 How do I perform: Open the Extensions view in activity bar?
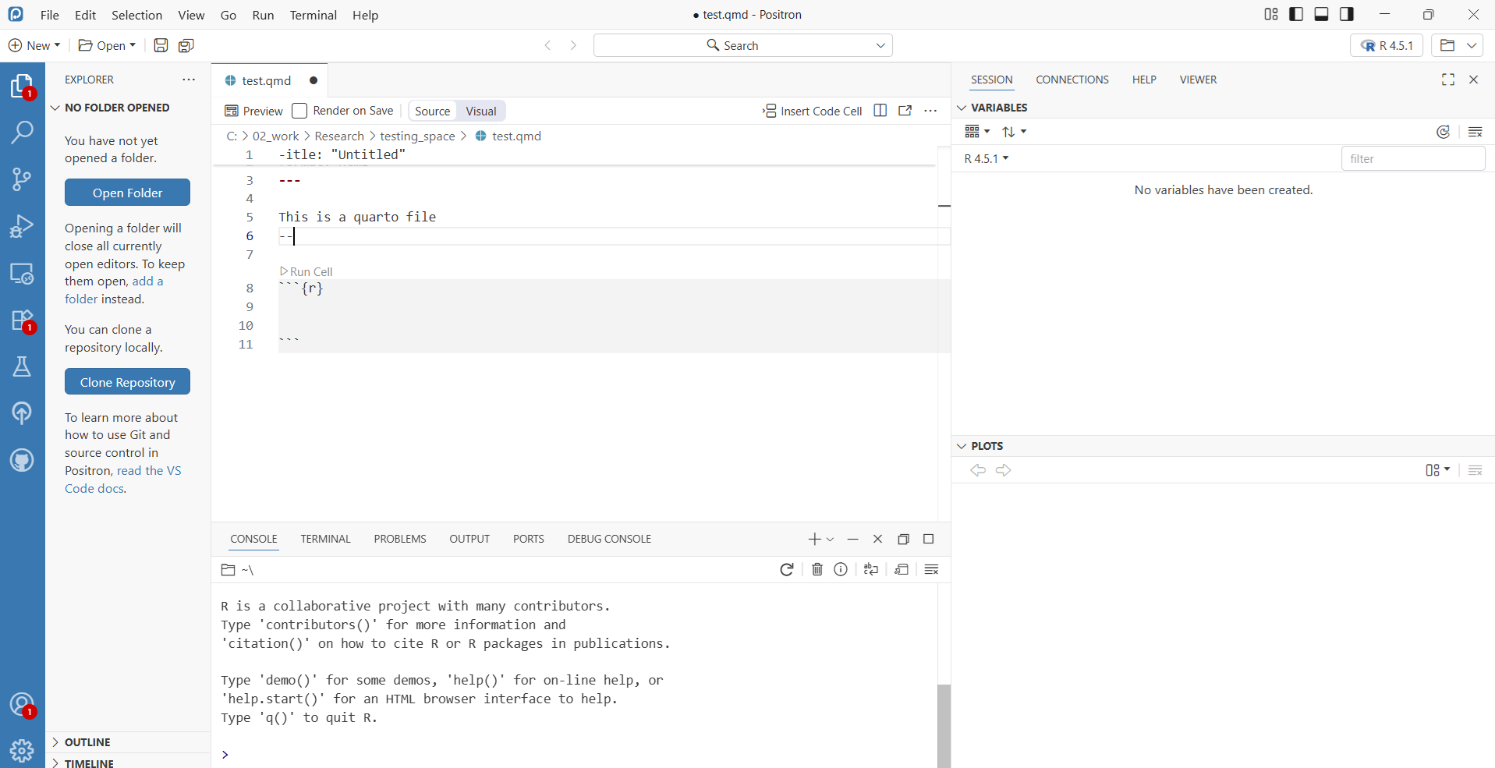(x=22, y=320)
